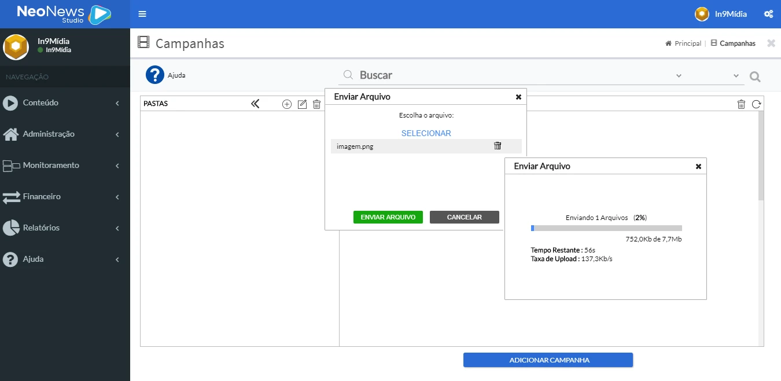This screenshot has height=381, width=781.
Task: Click the CANCELAR button
Action: click(465, 217)
